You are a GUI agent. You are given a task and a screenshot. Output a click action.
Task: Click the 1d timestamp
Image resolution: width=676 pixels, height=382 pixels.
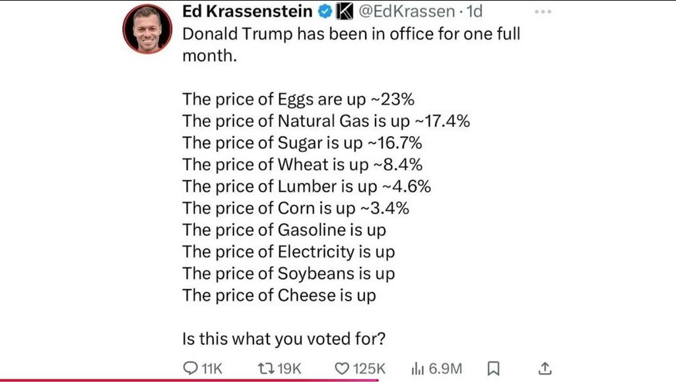[474, 11]
